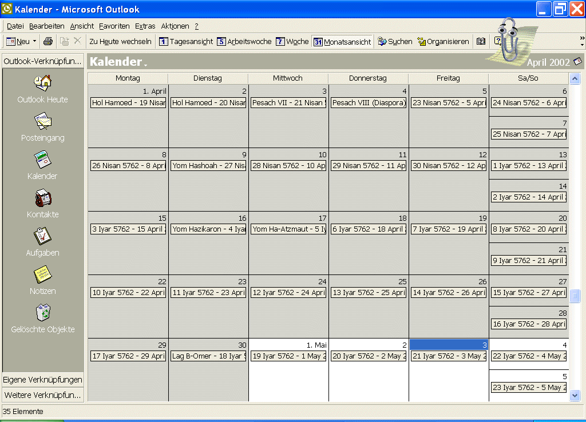
Task: Toggle the Monatsansicht month view
Action: [x=342, y=42]
